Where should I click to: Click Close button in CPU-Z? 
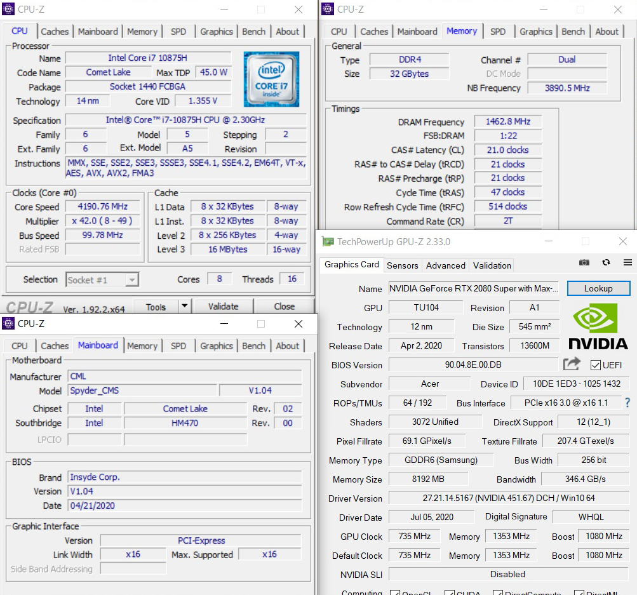[285, 306]
